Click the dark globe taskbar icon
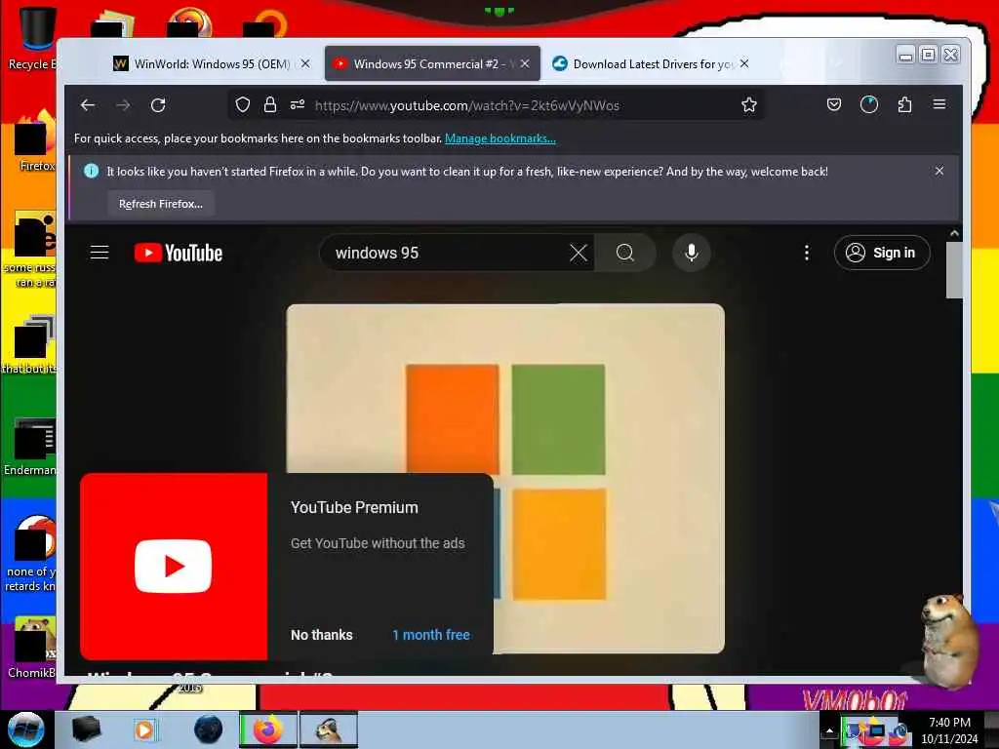The width and height of the screenshot is (999, 749). click(x=209, y=729)
